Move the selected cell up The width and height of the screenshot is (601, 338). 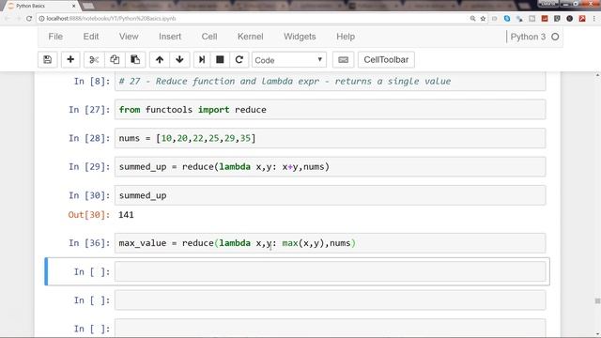click(x=160, y=60)
